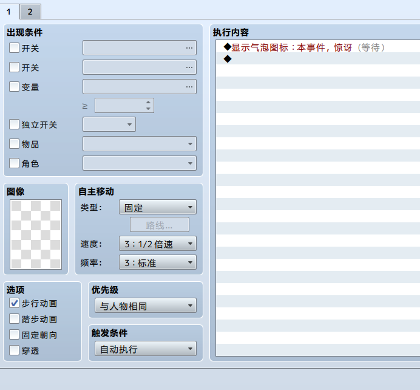Open the 物品 dropdown
Viewport: 420px width, 390px height.
[x=140, y=144]
